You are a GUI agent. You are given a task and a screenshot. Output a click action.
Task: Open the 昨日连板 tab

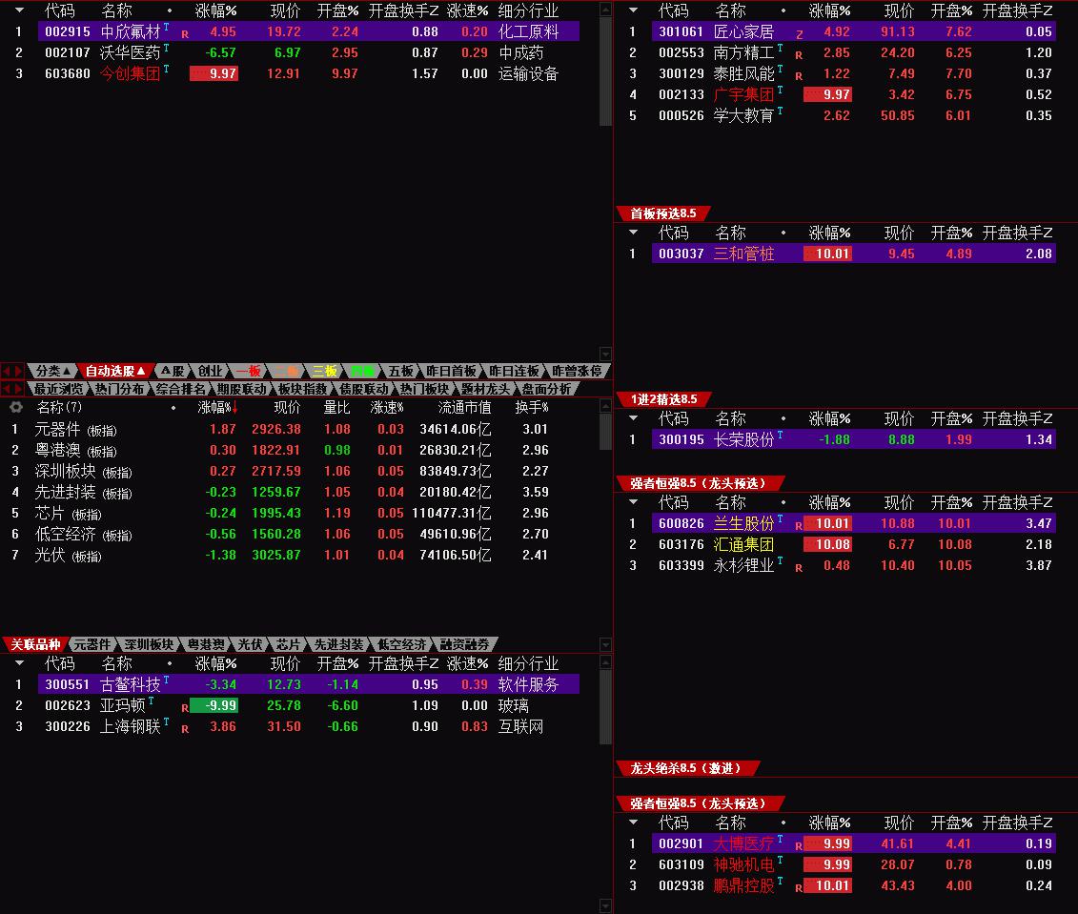pos(514,371)
